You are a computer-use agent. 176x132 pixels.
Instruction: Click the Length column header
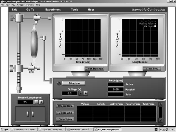click(101, 104)
